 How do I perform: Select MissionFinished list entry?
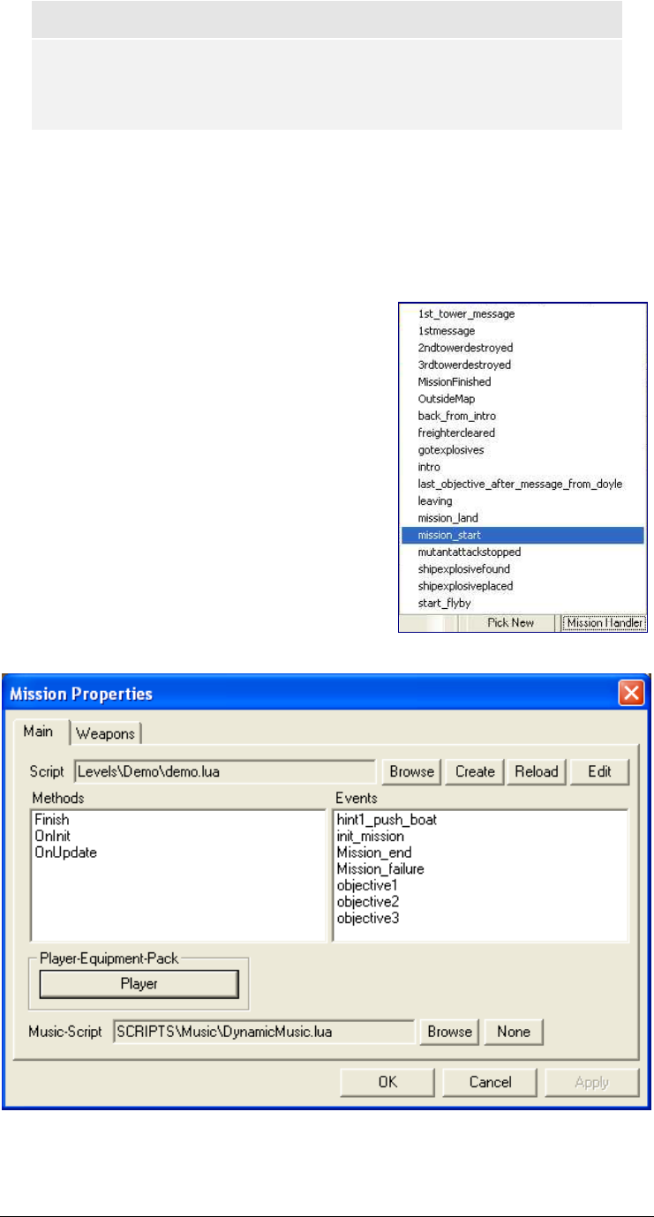455,382
